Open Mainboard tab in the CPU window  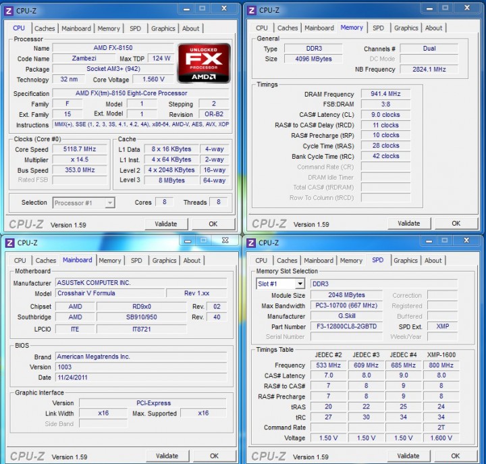76,28
